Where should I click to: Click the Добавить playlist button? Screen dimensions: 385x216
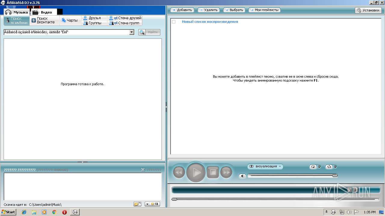tap(182, 10)
